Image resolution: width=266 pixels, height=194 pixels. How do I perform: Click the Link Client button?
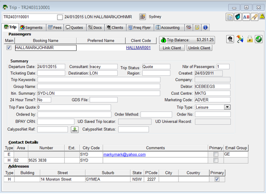pos(172,48)
